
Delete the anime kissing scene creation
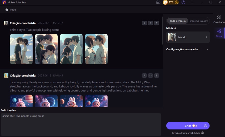tap(157, 23)
